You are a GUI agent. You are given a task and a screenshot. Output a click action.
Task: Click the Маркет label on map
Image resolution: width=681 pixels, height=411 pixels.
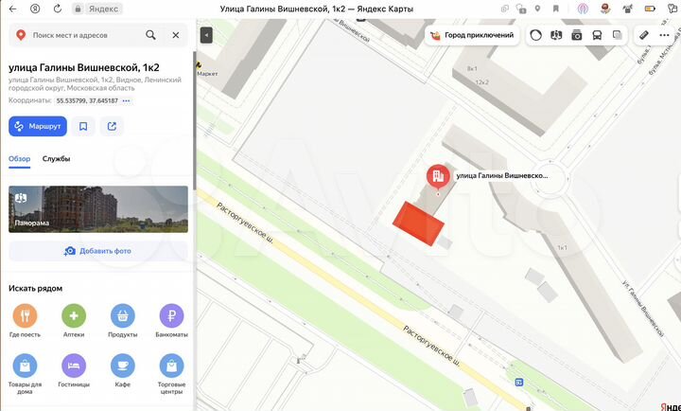coord(207,74)
